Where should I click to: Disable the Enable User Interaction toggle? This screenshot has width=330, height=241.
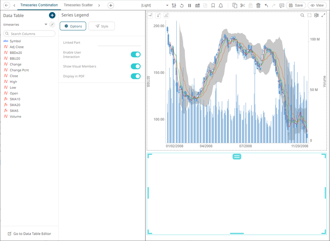tap(136, 55)
